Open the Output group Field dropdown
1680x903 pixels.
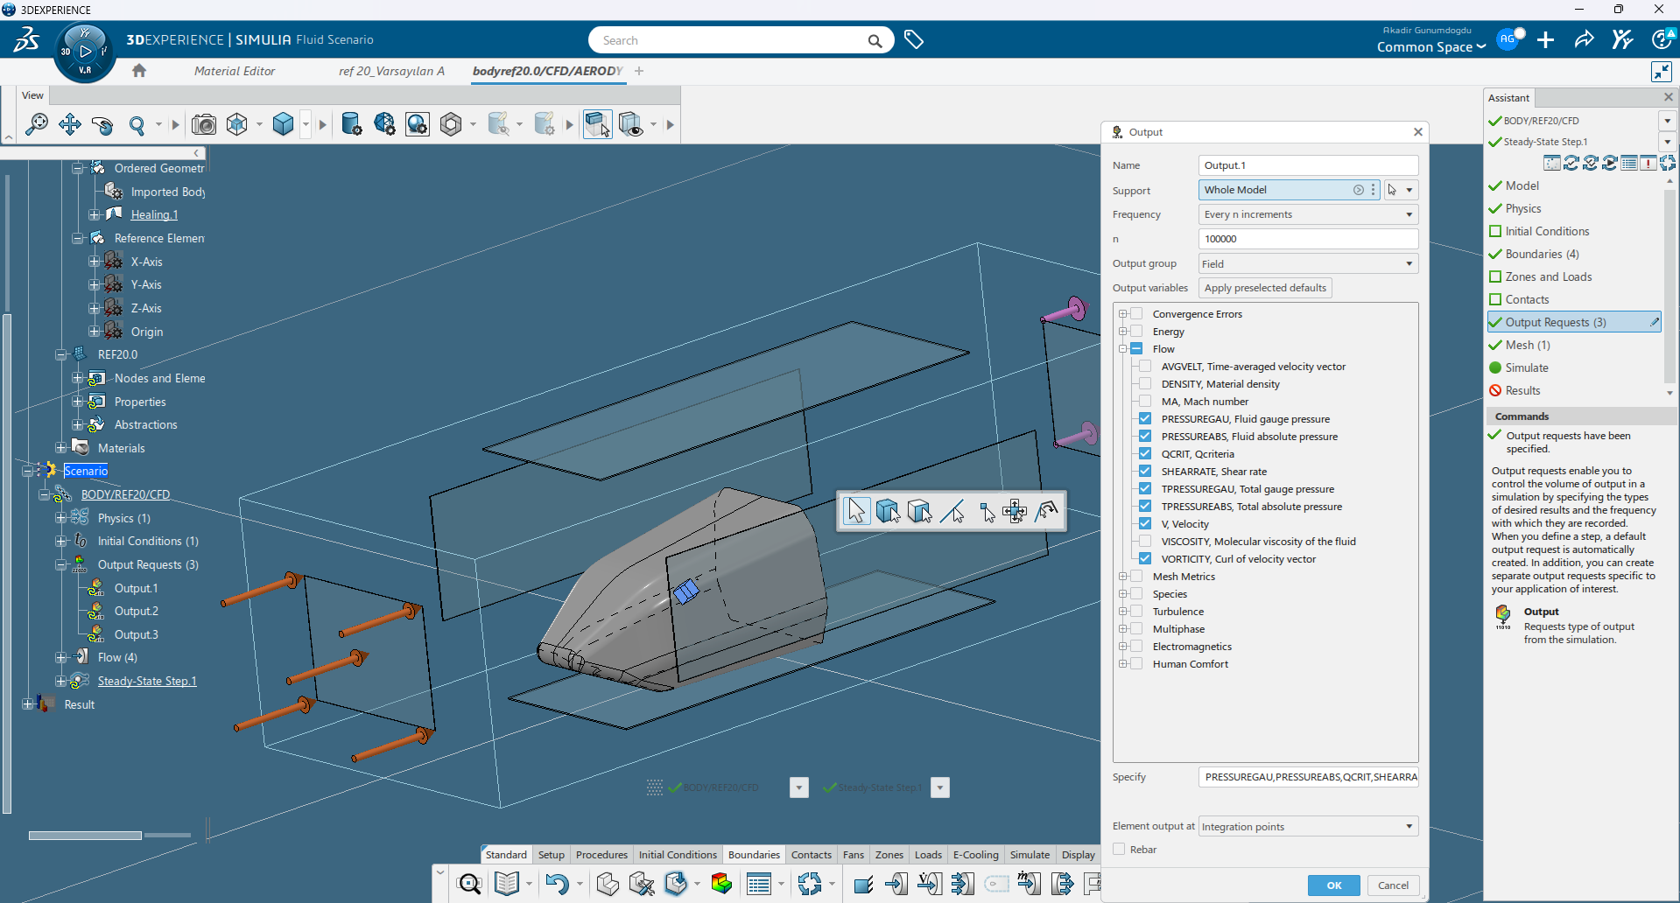[1308, 263]
